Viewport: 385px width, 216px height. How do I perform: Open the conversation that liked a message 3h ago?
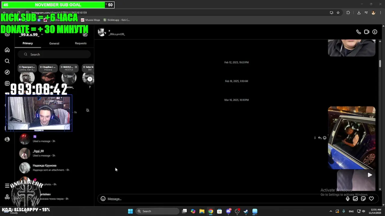coord(54,139)
